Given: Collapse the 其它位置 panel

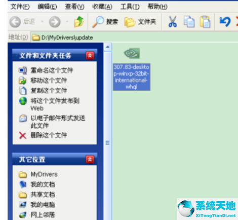Looking at the screenshot, I should [x=90, y=159].
